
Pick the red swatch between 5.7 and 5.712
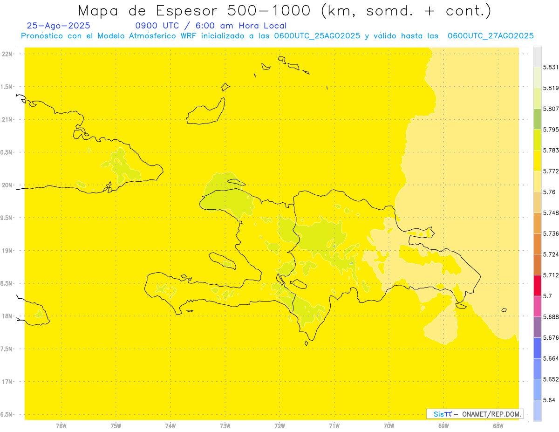point(537,285)
